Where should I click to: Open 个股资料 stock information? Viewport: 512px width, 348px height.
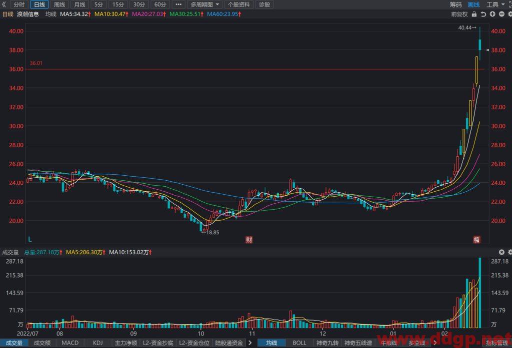[x=239, y=4]
